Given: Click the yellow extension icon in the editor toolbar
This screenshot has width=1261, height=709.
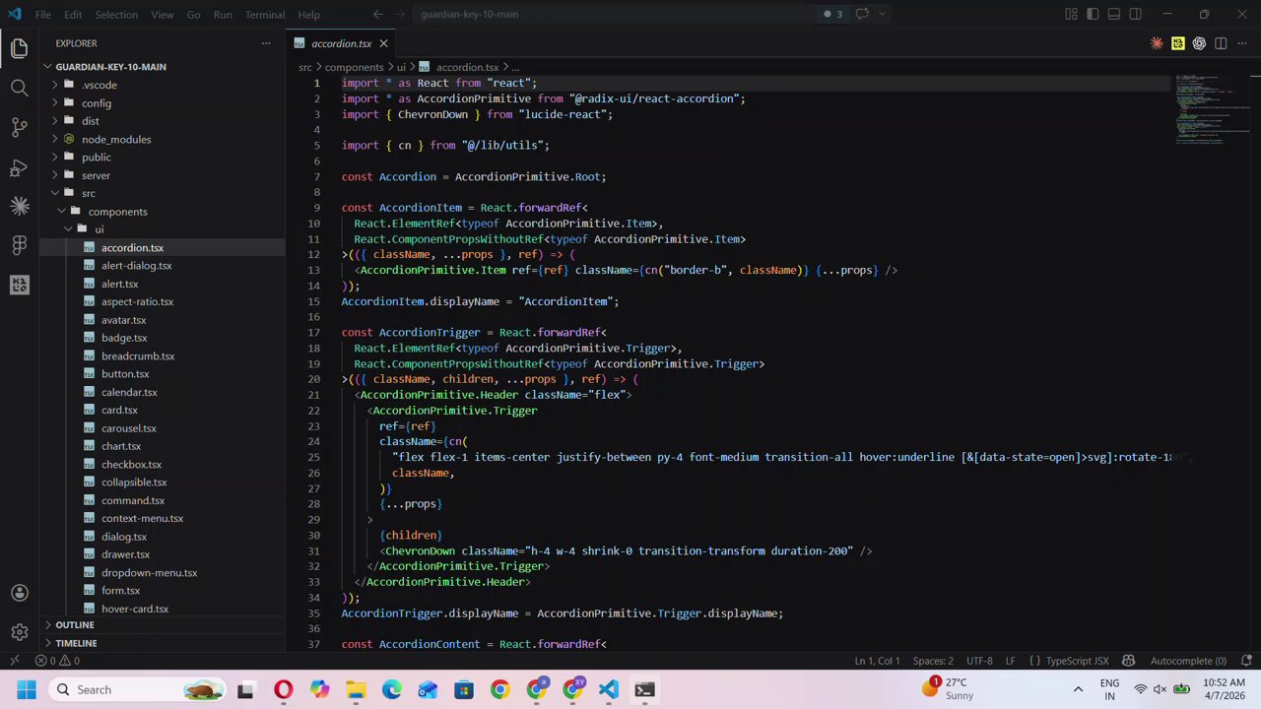Looking at the screenshot, I should (1178, 43).
